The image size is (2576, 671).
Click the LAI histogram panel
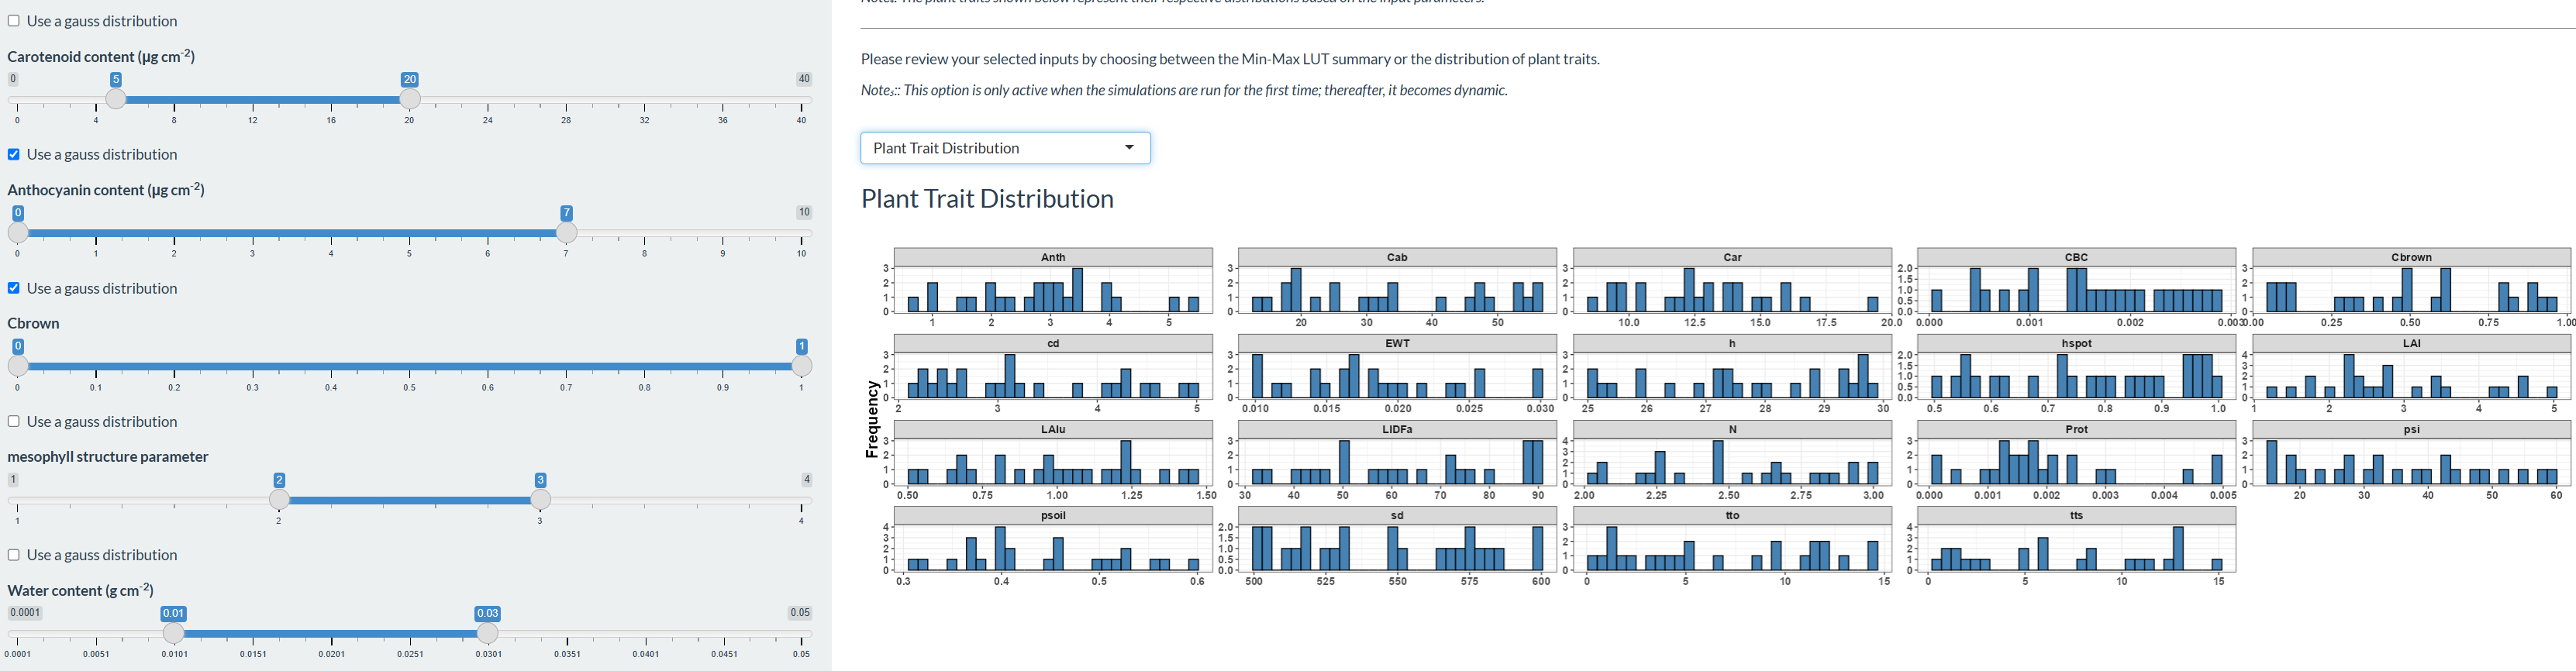[2411, 376]
